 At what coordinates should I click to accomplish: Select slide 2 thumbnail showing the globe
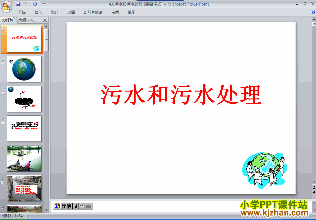point(24,69)
